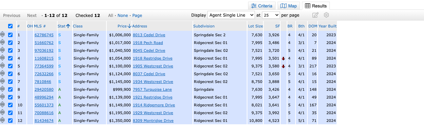This screenshot has width=424, height=127.
Task: Open address 8309 Montridge Drive
Action: [153, 121]
